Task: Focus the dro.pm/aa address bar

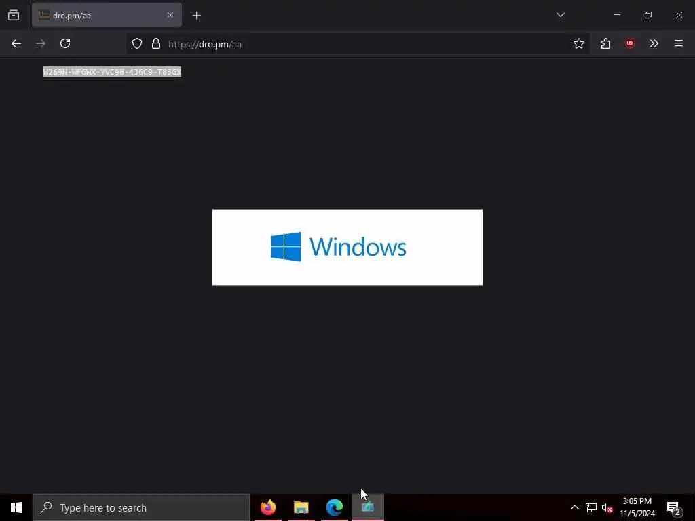Action: click(x=358, y=44)
